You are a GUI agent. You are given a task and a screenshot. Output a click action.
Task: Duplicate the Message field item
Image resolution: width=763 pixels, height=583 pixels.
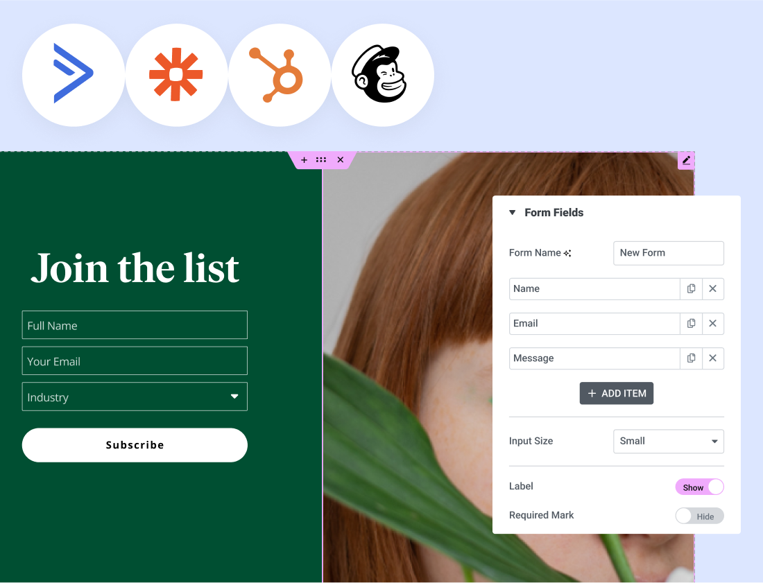pyautogui.click(x=691, y=358)
